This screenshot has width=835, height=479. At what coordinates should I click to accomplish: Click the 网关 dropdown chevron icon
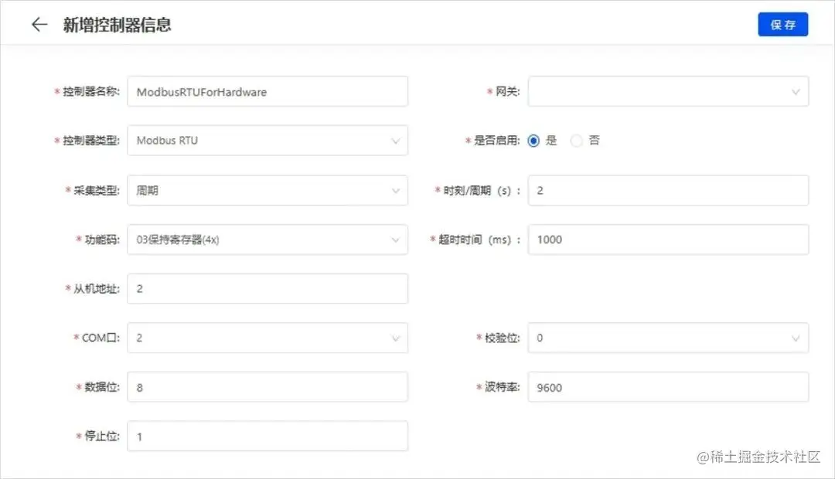click(x=796, y=91)
